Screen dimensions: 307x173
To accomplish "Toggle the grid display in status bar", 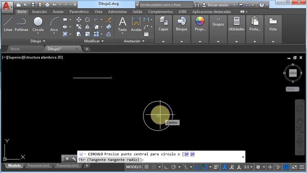I will click(x=146, y=167).
